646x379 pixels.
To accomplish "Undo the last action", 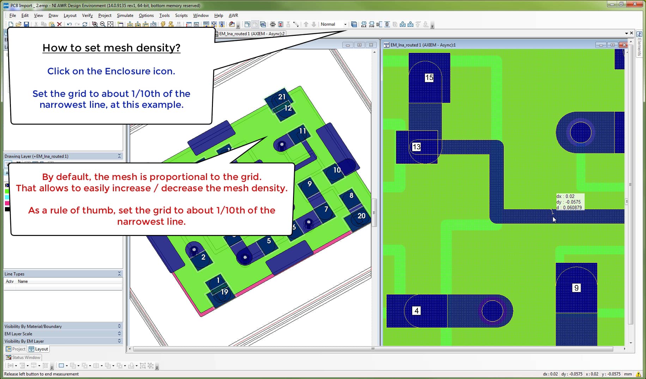I will (x=69, y=25).
